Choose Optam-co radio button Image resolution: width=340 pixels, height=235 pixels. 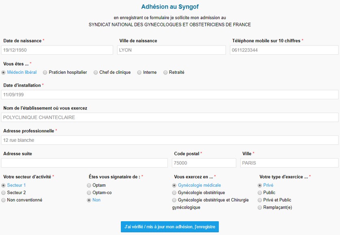pos(89,193)
